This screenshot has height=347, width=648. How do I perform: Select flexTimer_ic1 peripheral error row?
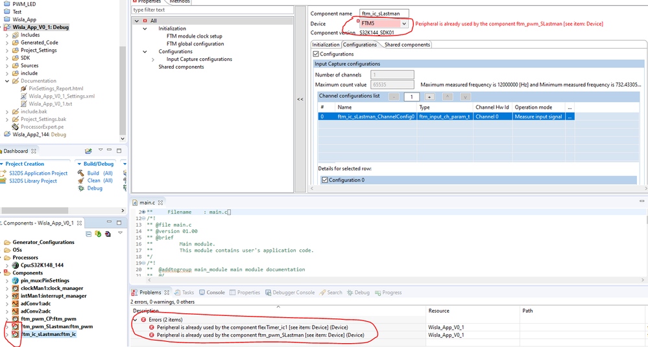click(x=252, y=328)
